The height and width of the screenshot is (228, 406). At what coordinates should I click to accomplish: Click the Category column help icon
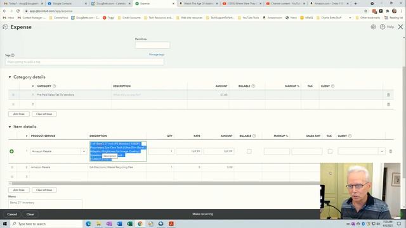point(54,86)
